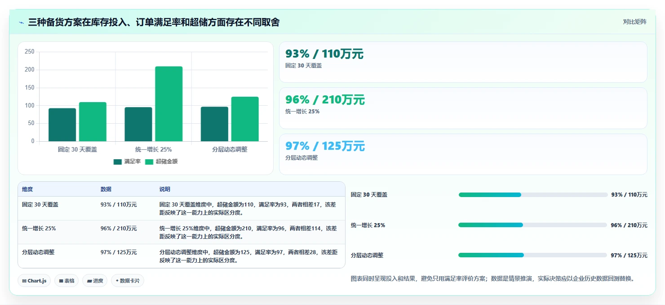Click the 固定 30 天覆盖 超储金额 bar
The width and height of the screenshot is (665, 305).
pos(93,122)
